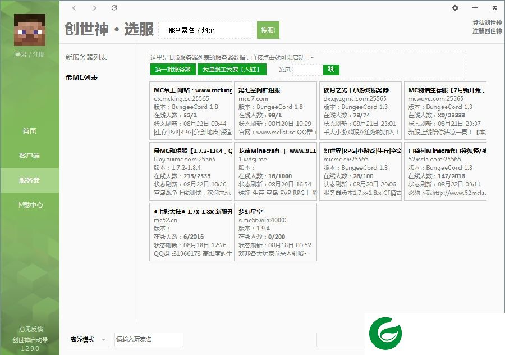Open 下载中心 in the sidebar

click(30, 205)
